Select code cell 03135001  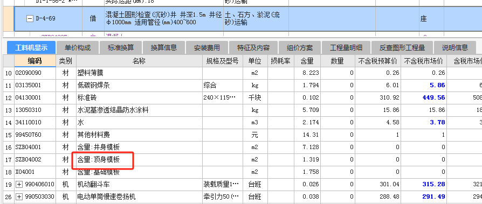point(35,85)
